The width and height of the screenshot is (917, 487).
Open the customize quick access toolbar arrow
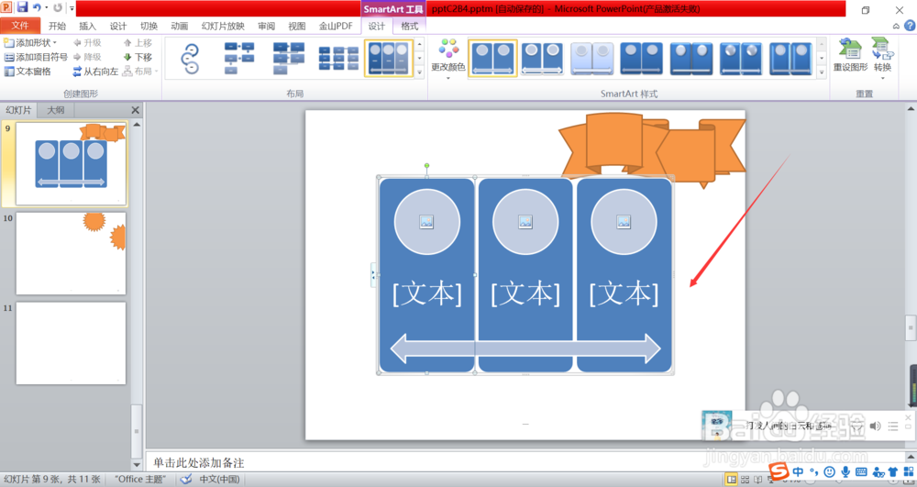pyautogui.click(x=72, y=8)
